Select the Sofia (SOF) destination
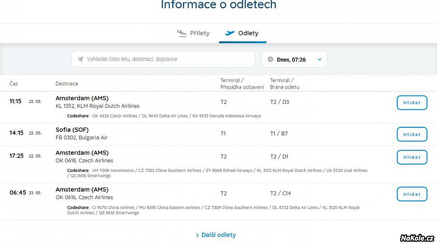 (72, 130)
